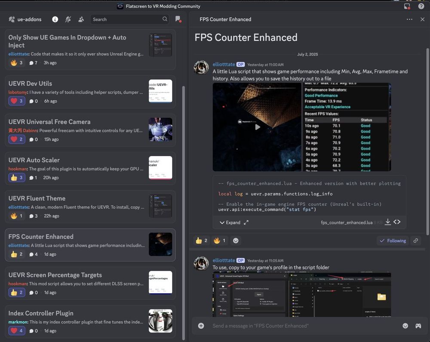Open the emoji picker in message bar

click(x=405, y=326)
